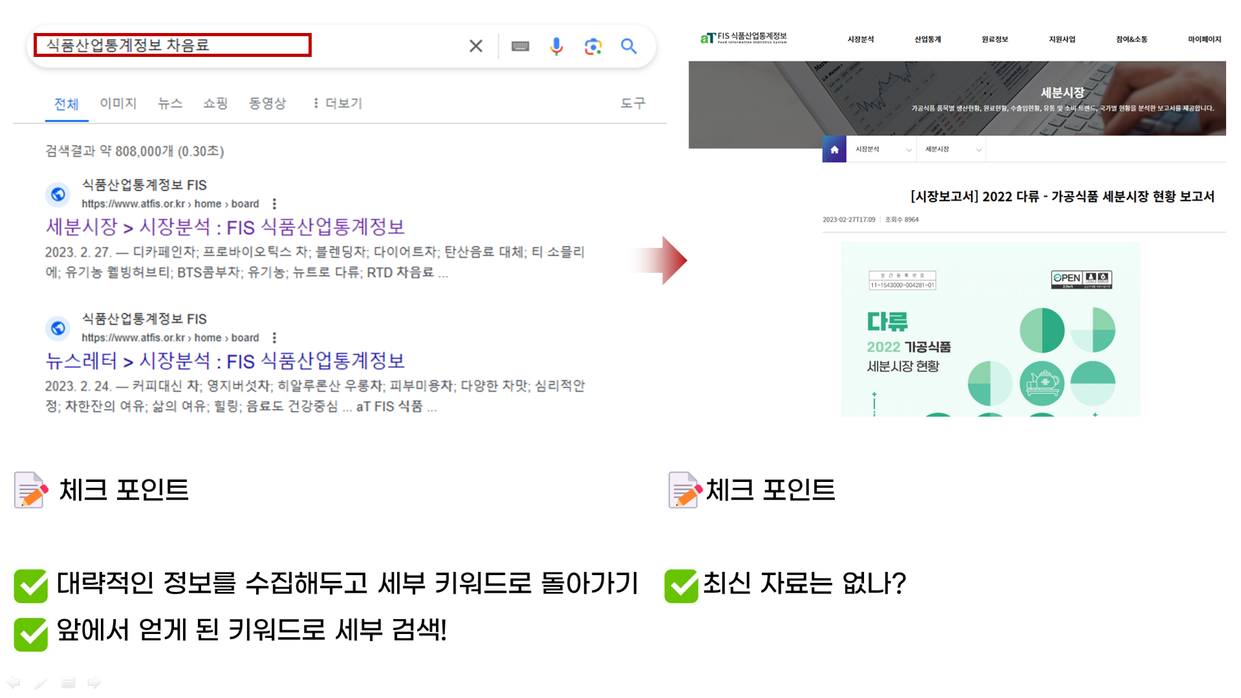Select 마이페이지 in the FIS navigation menu
The image size is (1241, 698).
[1204, 39]
